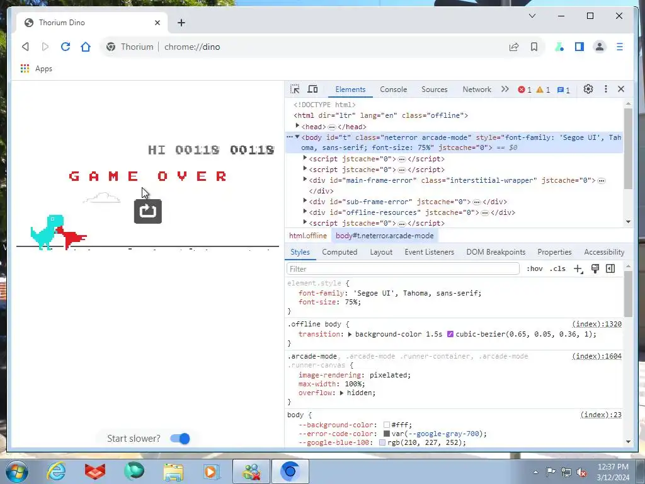Toggle the Start slower switch

180,439
